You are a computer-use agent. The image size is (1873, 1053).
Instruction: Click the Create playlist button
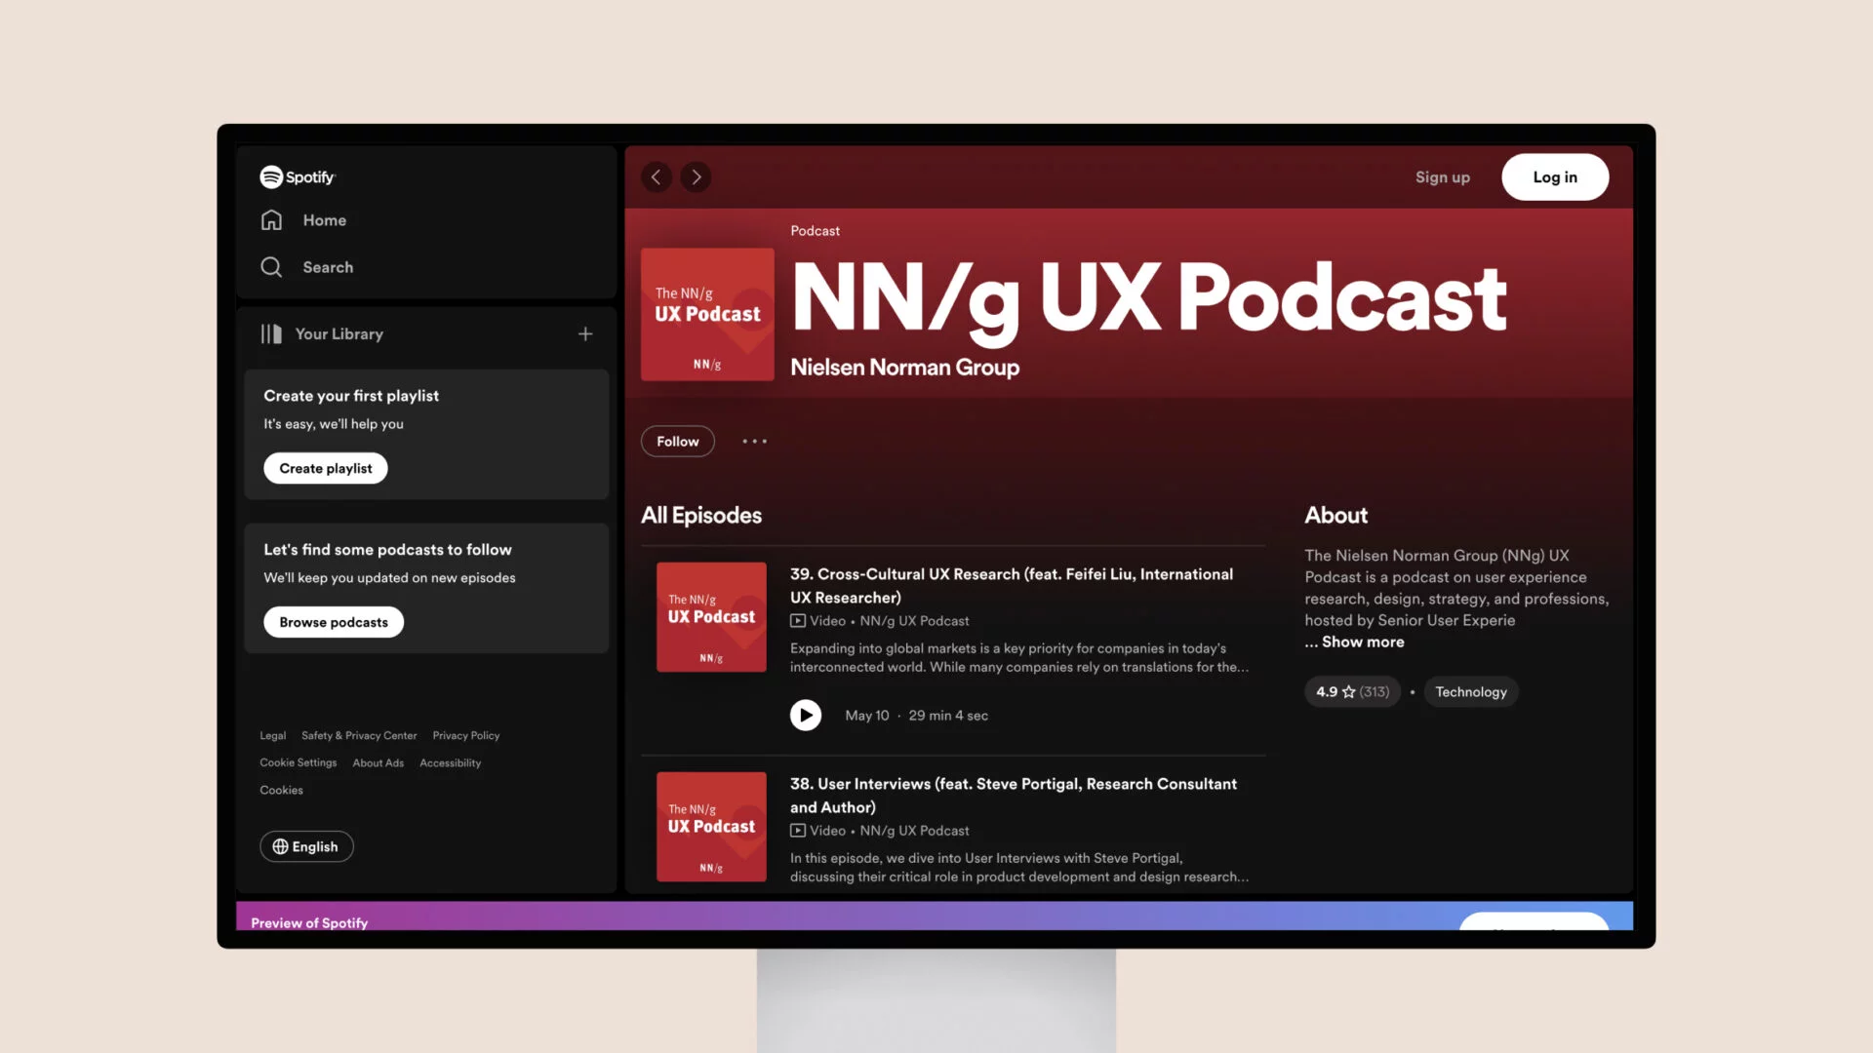pos(326,468)
